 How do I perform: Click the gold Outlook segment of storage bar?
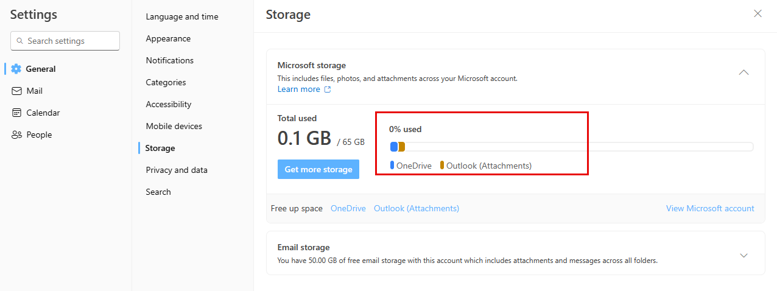pos(402,147)
